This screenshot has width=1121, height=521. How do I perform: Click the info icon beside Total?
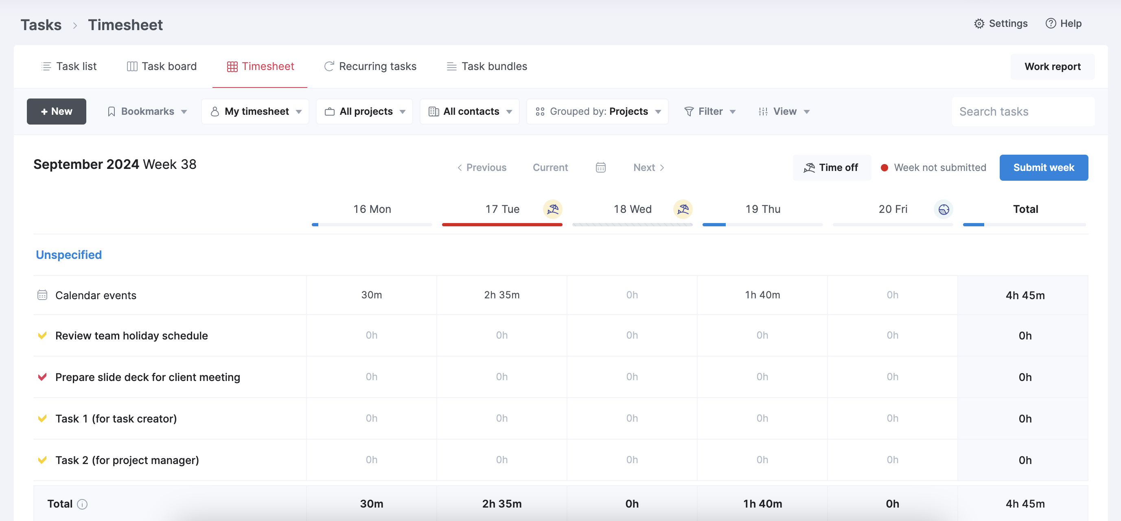pyautogui.click(x=82, y=504)
